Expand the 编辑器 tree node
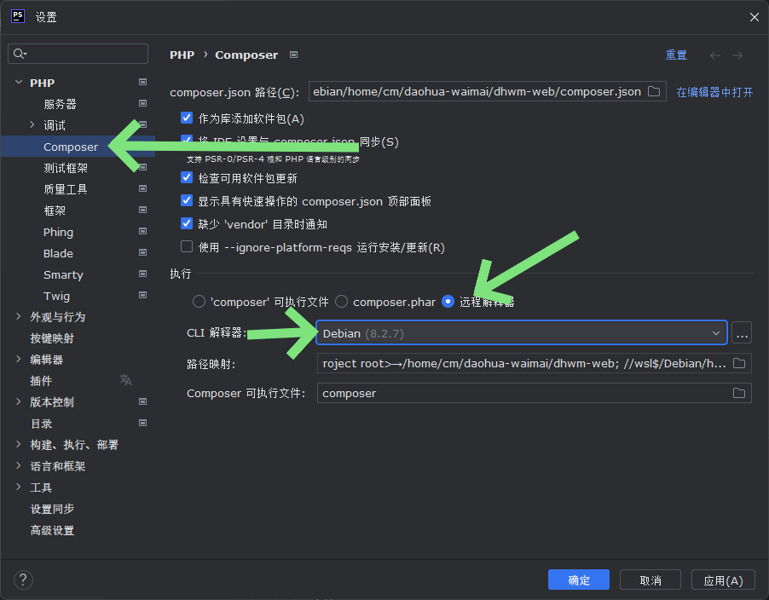 point(19,360)
